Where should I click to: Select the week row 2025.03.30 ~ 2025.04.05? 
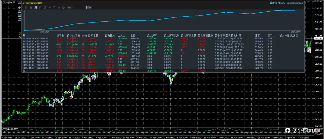tap(163, 41)
